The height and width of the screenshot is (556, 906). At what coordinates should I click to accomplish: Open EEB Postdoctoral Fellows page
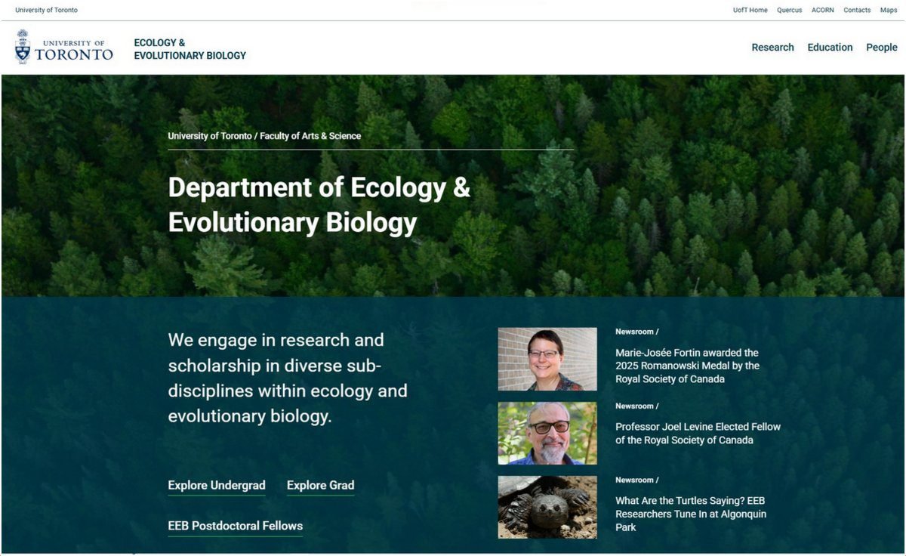tap(235, 526)
